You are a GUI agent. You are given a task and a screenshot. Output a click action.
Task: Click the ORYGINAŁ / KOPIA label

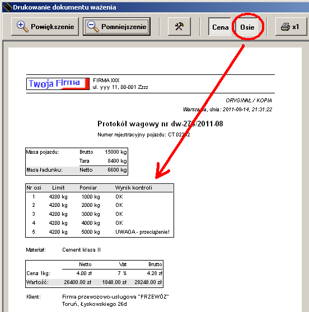(x=249, y=101)
